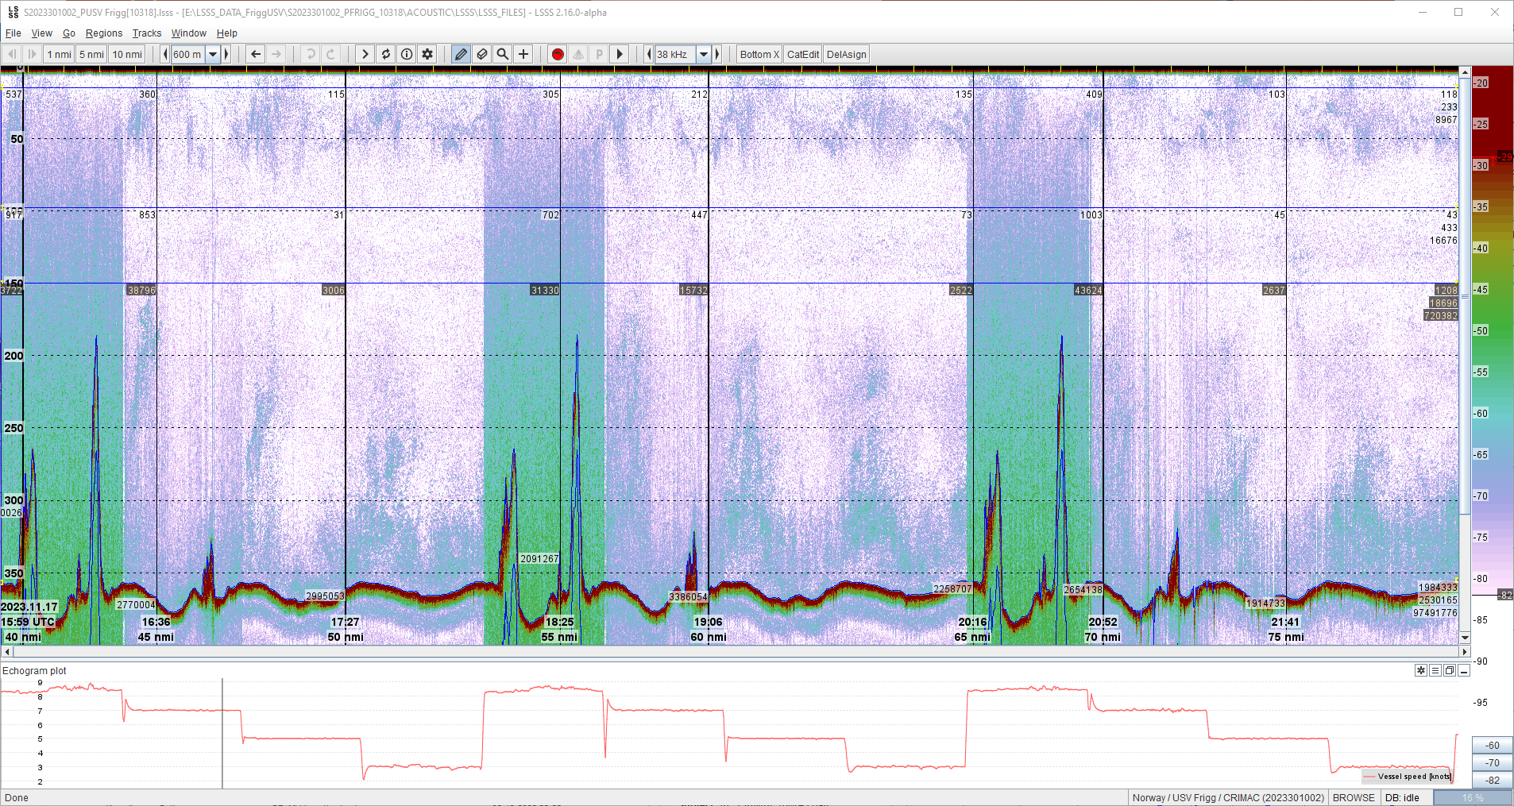
Task: Select the pencil drawing tool
Action: (461, 54)
